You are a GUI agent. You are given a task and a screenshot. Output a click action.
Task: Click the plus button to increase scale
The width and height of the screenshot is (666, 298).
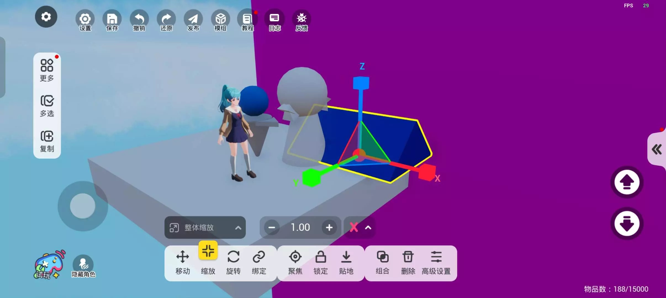pos(329,228)
